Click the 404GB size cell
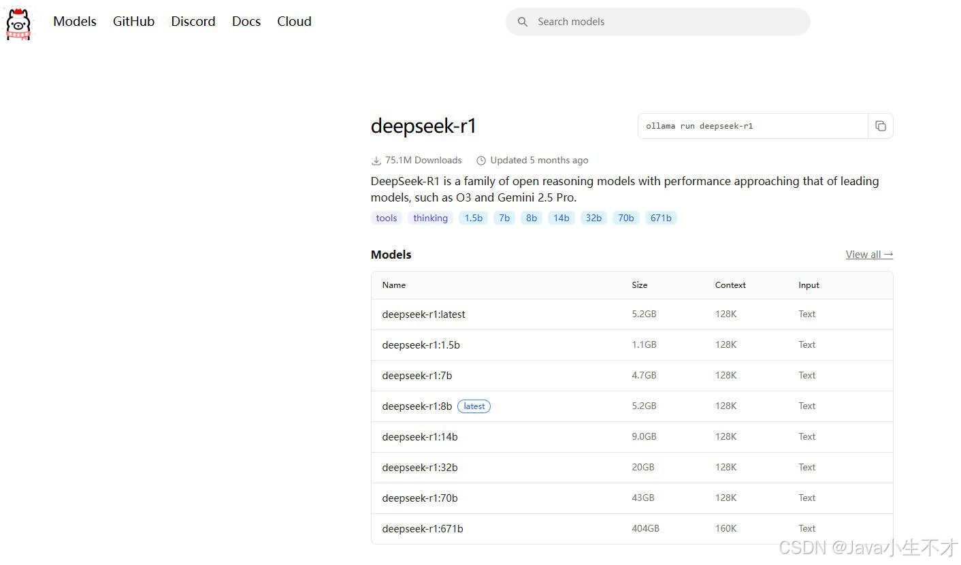961x565 pixels. click(x=645, y=529)
